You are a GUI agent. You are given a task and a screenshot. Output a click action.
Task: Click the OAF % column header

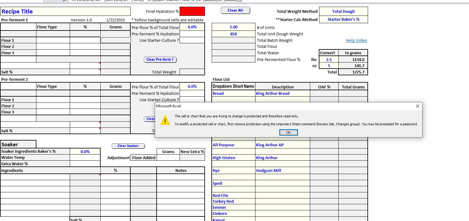(x=324, y=87)
